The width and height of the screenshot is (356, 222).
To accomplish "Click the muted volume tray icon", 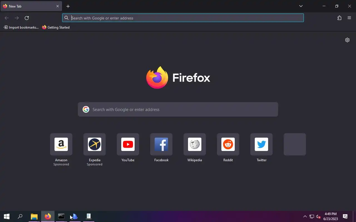I will [318, 216].
